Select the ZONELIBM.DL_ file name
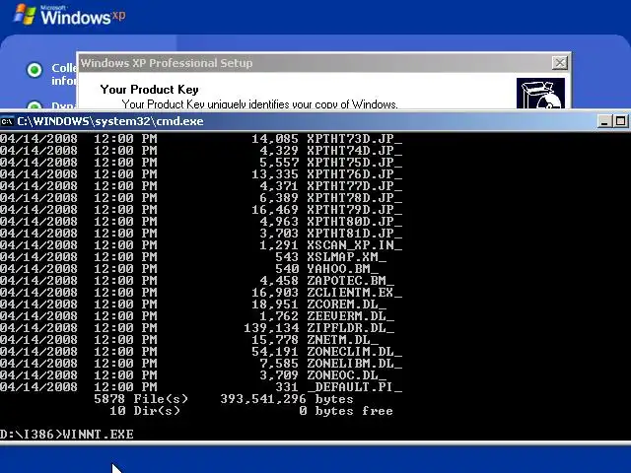This screenshot has width=631, height=473. pos(355,364)
